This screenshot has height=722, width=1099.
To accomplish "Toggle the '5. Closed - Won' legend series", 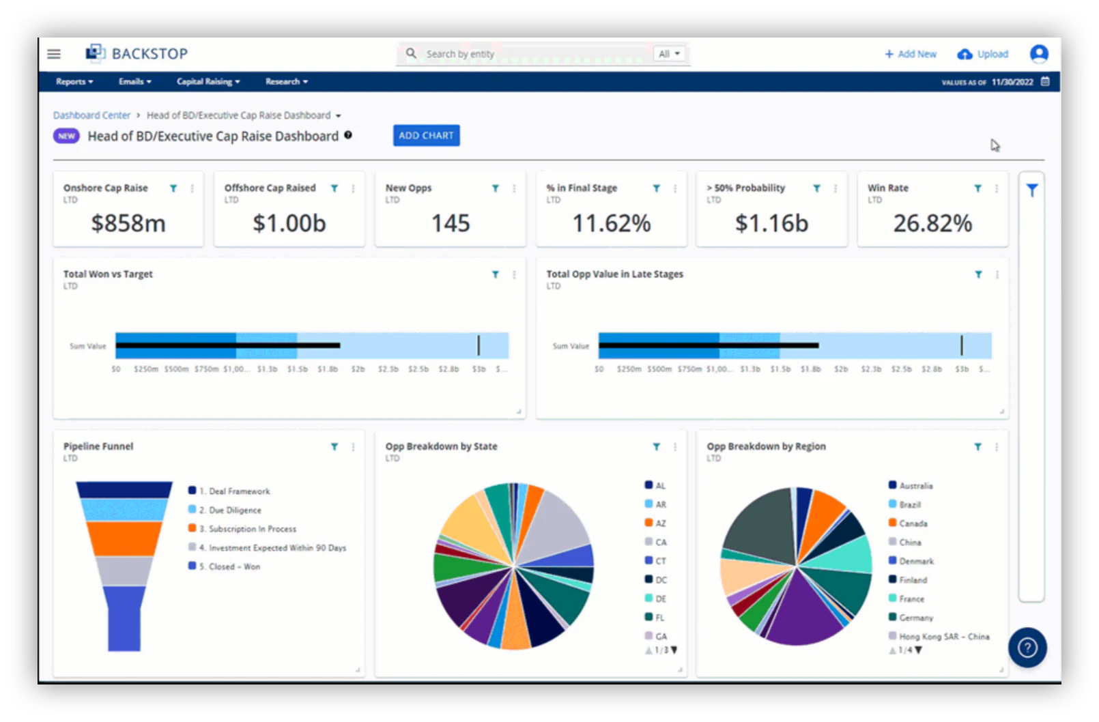I will point(225,566).
